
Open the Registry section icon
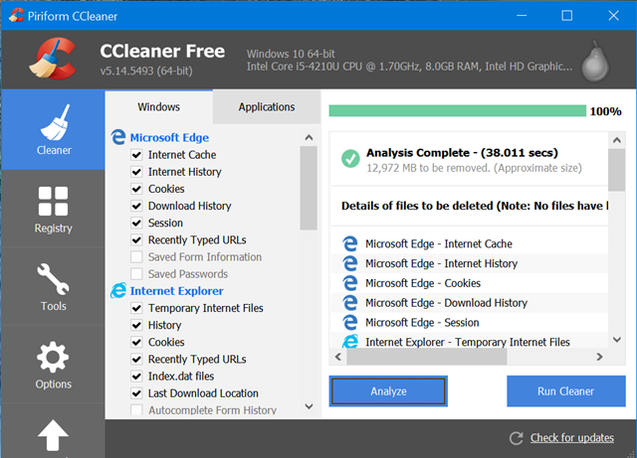click(x=53, y=202)
